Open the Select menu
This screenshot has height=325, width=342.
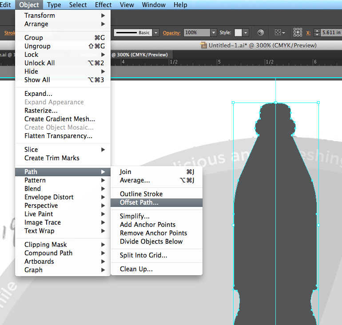pyautogui.click(x=78, y=4)
